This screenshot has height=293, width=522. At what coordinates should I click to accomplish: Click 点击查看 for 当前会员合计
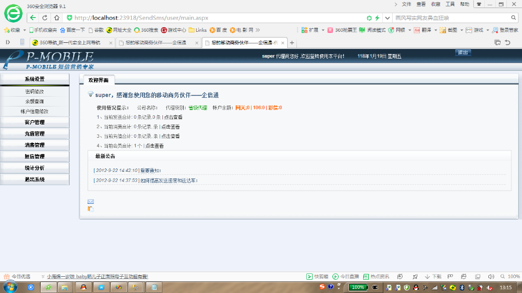point(154,146)
